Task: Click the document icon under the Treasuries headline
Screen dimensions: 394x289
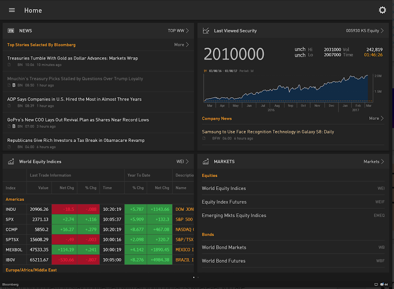Action: coord(9,65)
